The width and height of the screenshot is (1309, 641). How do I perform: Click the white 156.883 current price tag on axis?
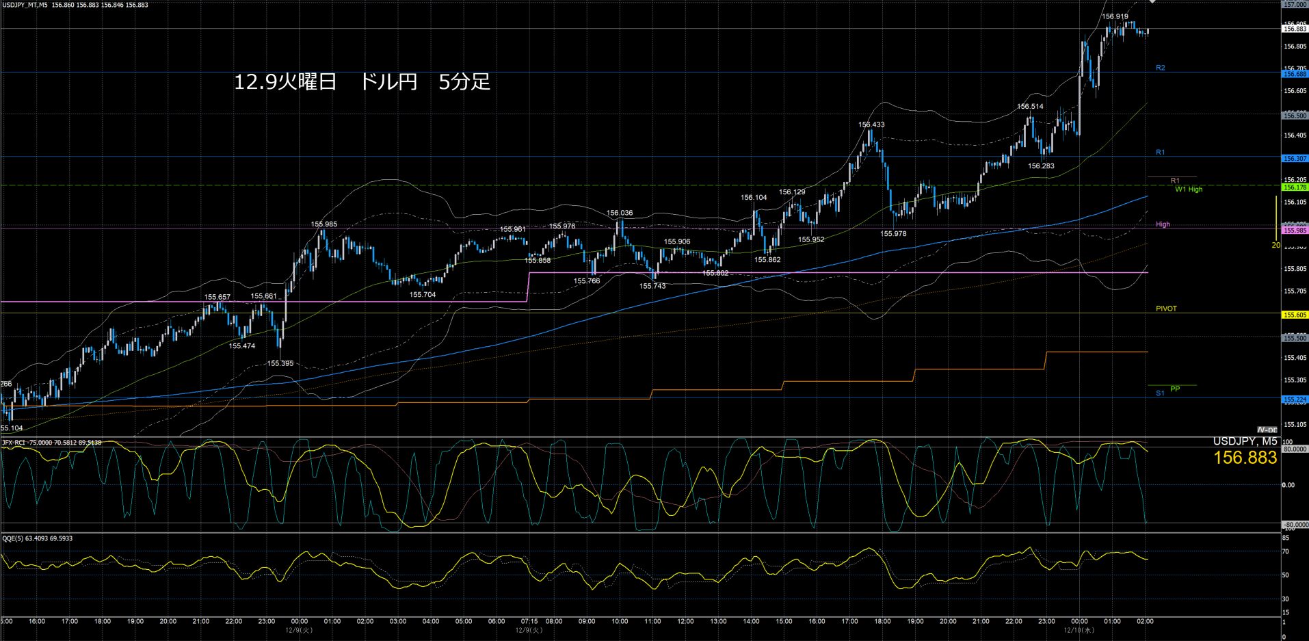(1295, 29)
